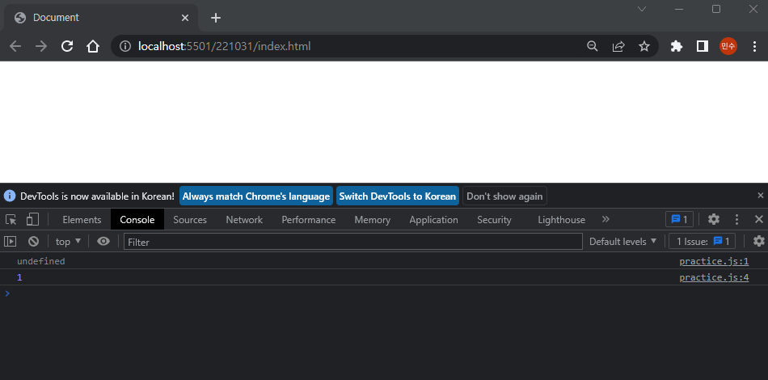Open the top JavaScript context dropdown
This screenshot has width=768, height=380.
coord(68,242)
